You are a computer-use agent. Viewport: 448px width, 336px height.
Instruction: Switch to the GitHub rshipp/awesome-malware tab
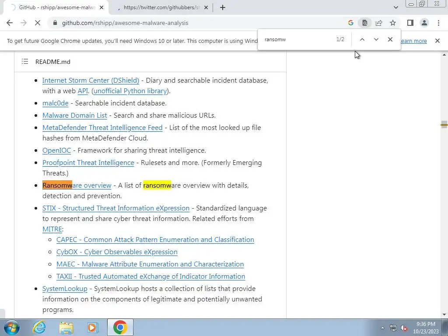(56, 7)
